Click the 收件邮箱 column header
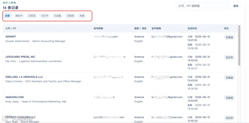 (98, 28)
